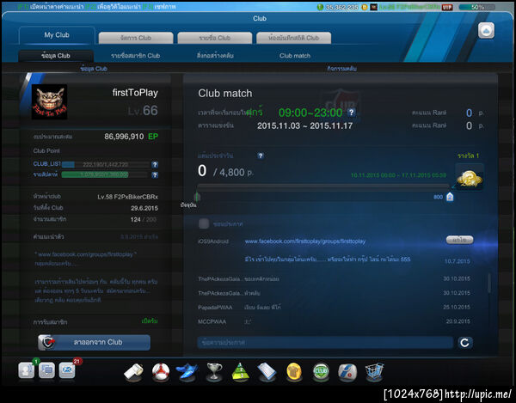Viewport: 516px width, 403px height.
Task: Click the announcements list scrollbar
Action: (x=489, y=283)
